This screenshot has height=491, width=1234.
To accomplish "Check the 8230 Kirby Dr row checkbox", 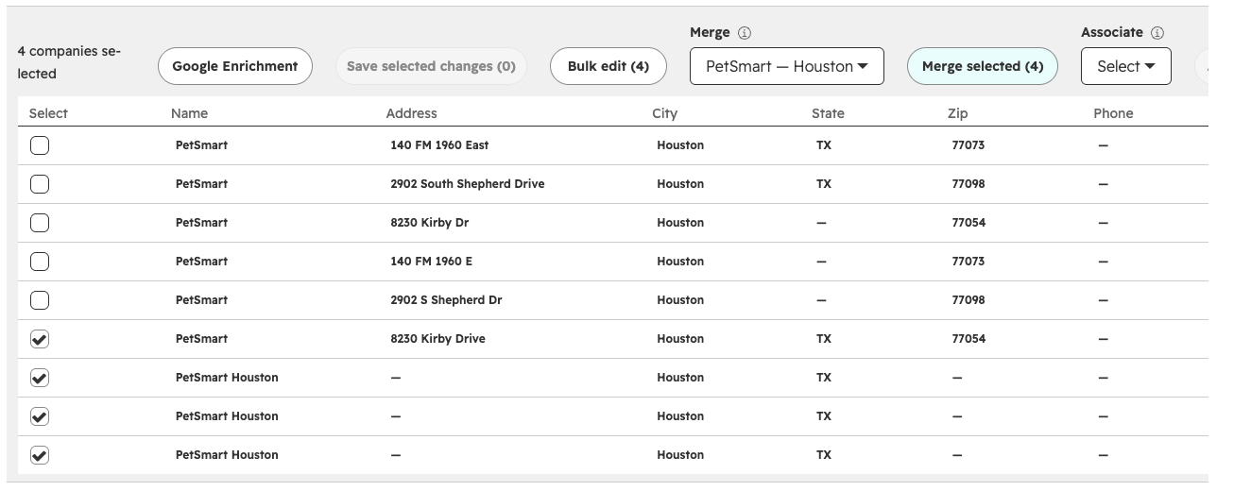I will 40,223.
